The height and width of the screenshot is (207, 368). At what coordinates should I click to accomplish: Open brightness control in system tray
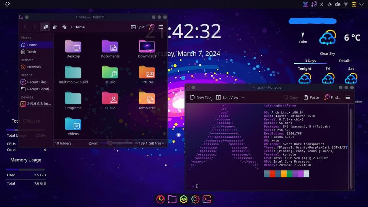tap(330, 4)
